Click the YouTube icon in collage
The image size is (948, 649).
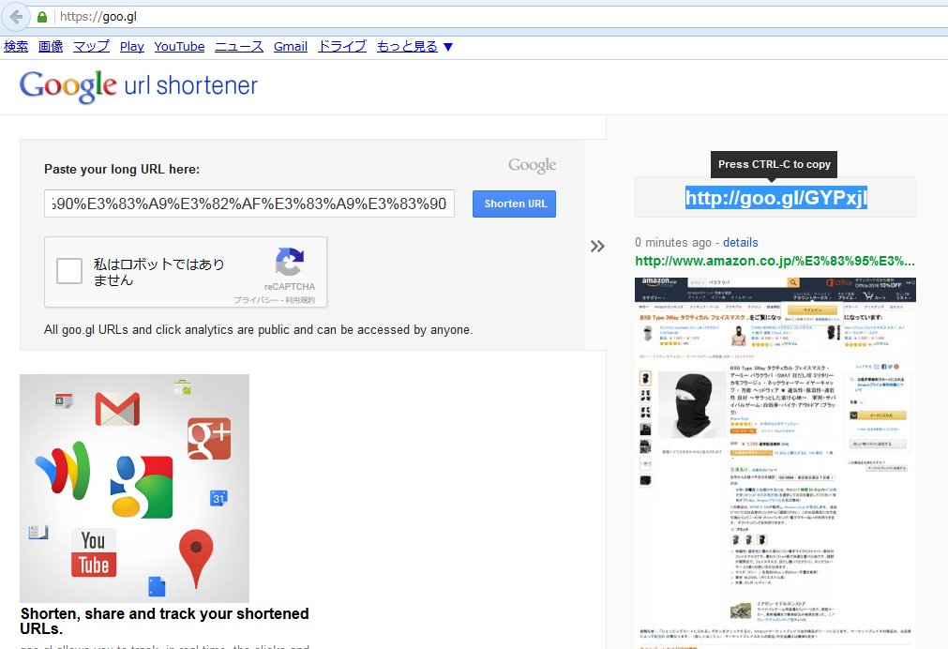(x=94, y=552)
